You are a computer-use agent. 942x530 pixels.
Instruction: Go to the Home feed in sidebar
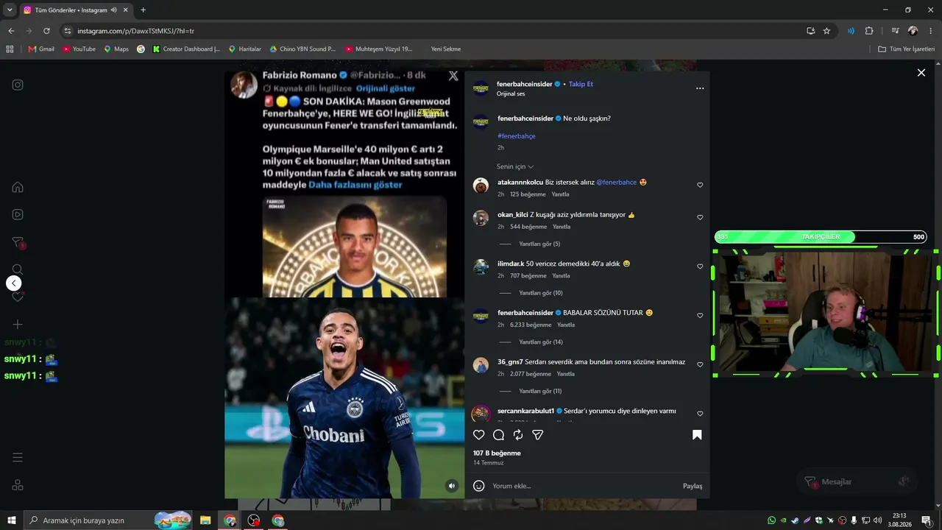pyautogui.click(x=18, y=187)
